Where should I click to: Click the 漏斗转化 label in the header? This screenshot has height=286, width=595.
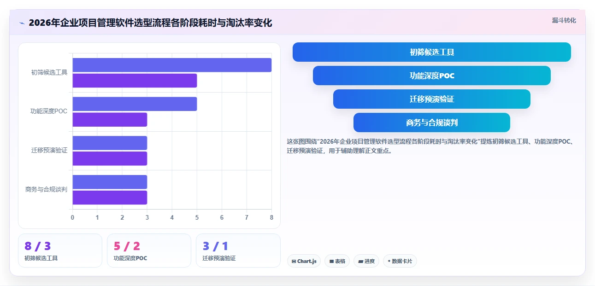point(564,20)
